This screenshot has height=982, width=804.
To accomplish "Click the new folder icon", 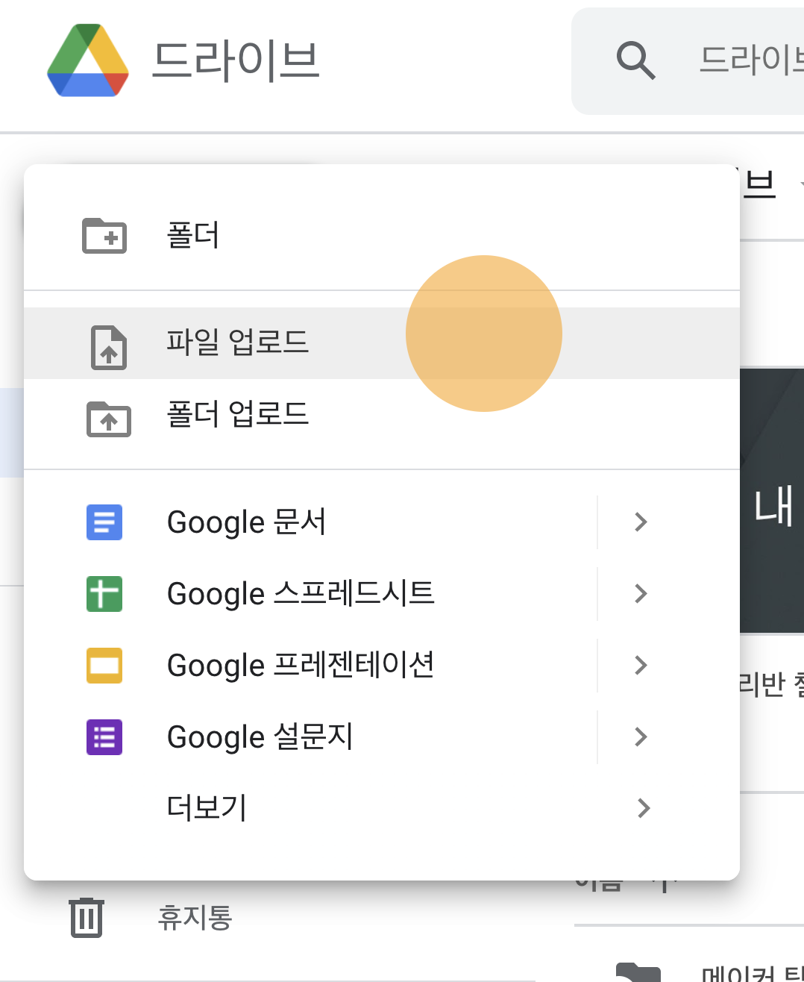I will coord(104,236).
